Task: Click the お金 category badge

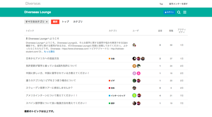Action: click(x=112, y=58)
